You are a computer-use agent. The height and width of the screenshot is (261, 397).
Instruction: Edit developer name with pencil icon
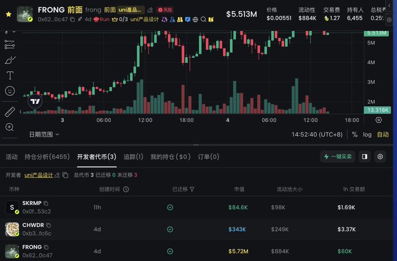[x=57, y=175]
